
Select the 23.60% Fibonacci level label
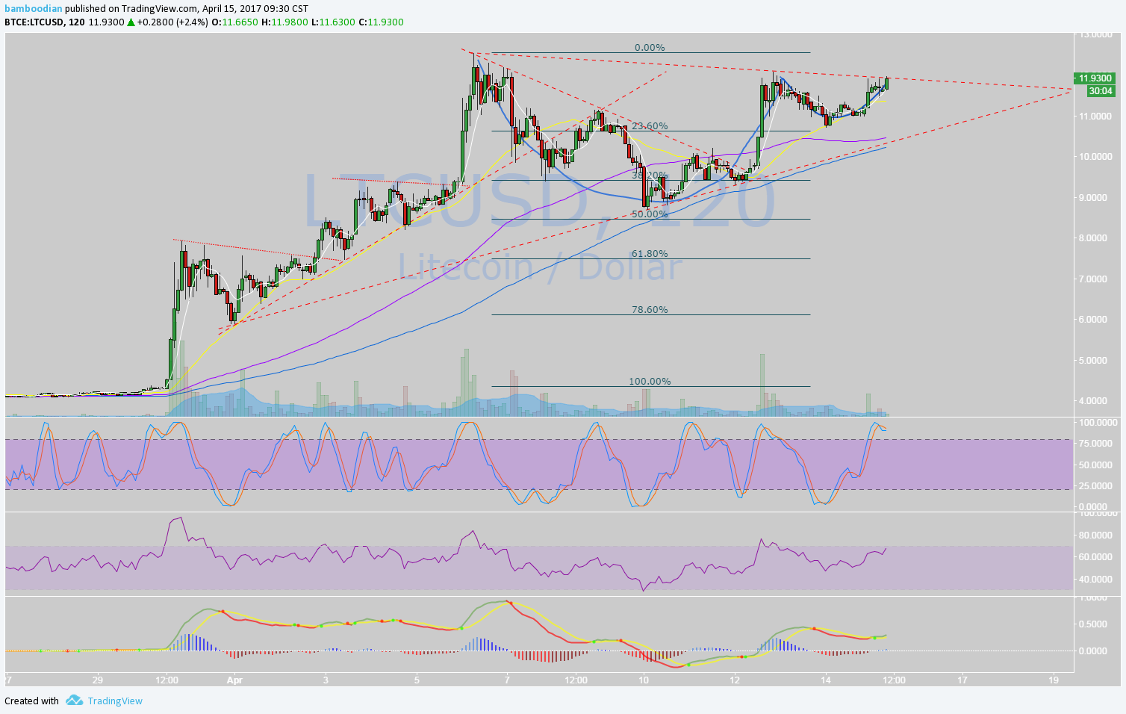click(x=650, y=125)
